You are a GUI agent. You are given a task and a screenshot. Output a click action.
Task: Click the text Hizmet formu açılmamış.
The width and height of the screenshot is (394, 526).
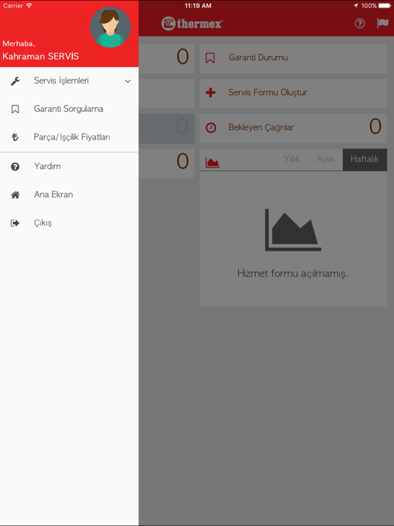pyautogui.click(x=293, y=274)
